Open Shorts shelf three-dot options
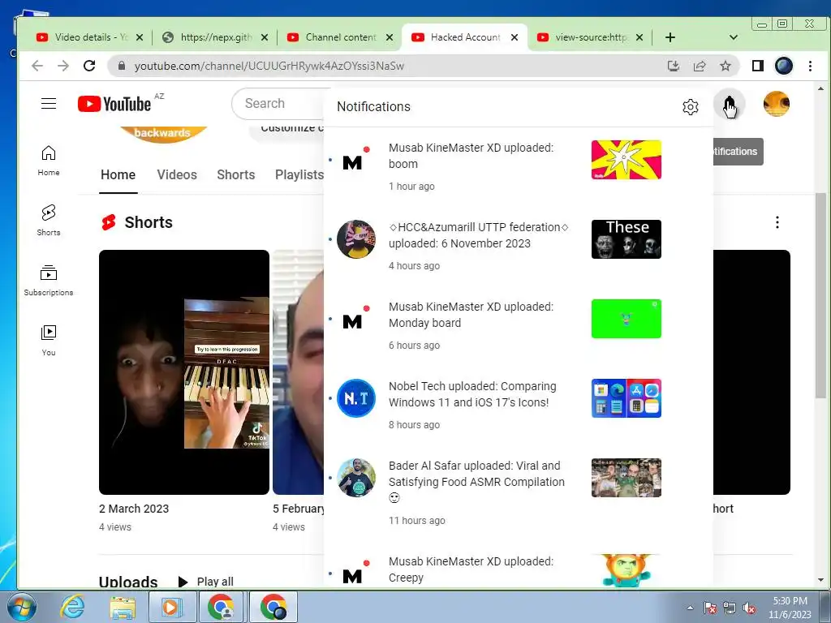 (777, 222)
